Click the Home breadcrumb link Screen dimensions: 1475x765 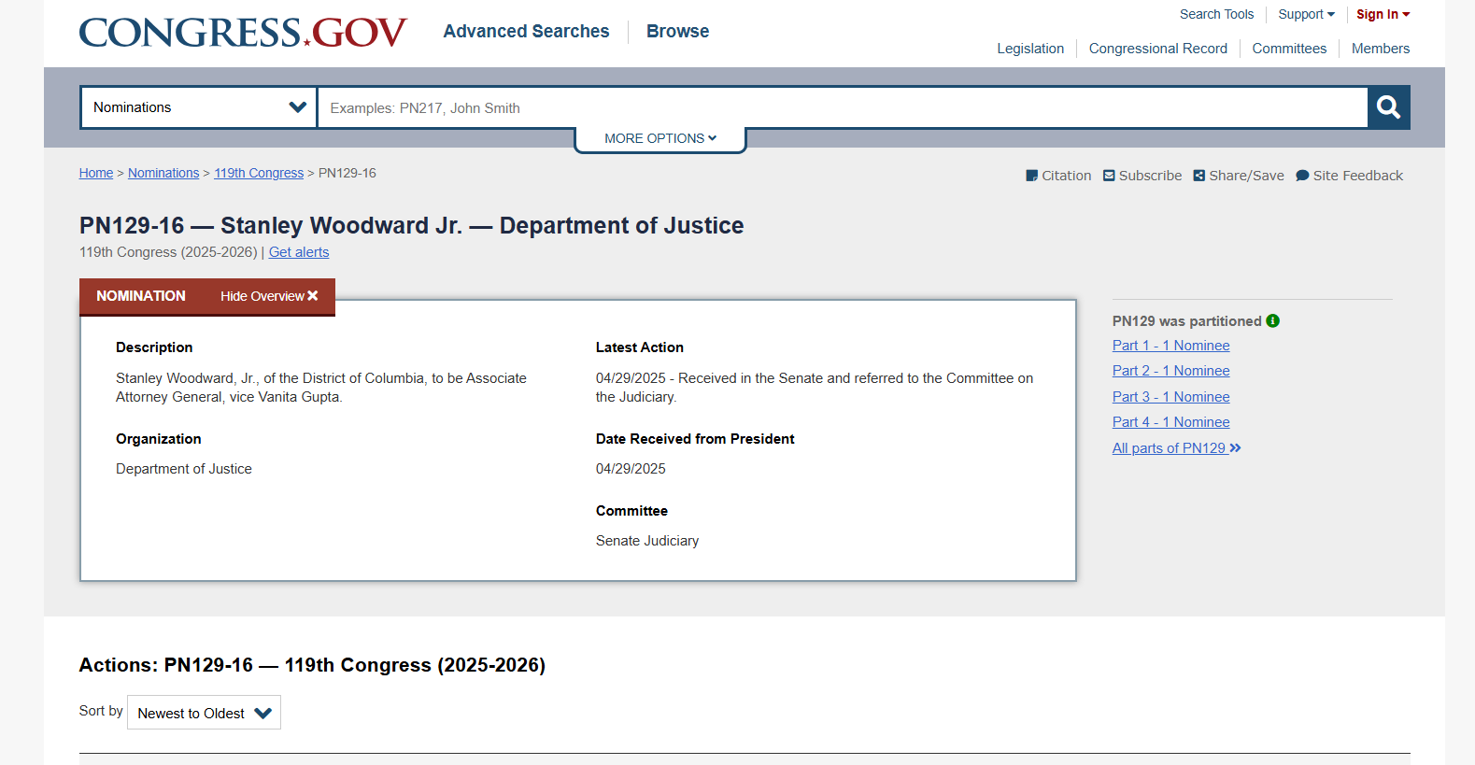pos(96,173)
